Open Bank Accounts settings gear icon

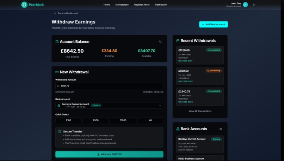(x=221, y=129)
